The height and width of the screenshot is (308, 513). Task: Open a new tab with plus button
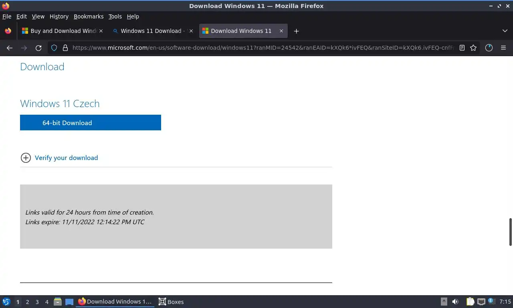click(x=296, y=31)
